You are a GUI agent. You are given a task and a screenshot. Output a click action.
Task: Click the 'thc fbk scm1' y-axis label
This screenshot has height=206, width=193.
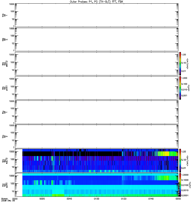point(5,185)
